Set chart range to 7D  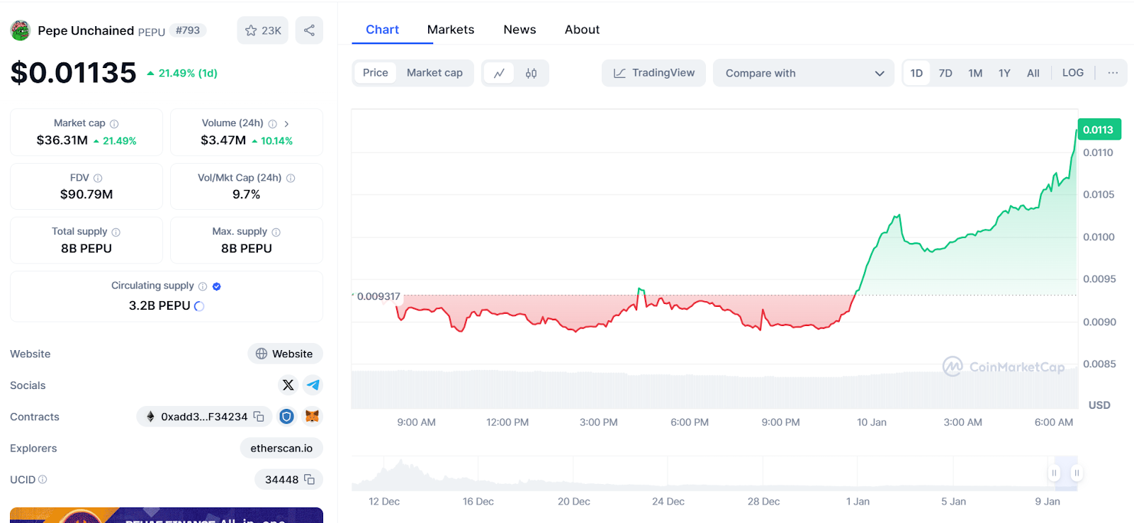(945, 73)
